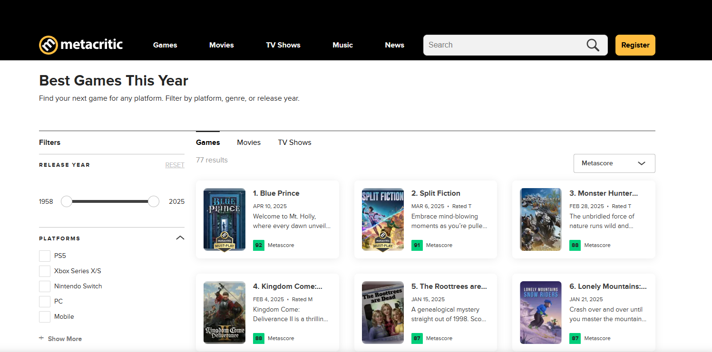Tick the PC platform checkbox
This screenshot has width=712, height=352.
pyautogui.click(x=45, y=302)
